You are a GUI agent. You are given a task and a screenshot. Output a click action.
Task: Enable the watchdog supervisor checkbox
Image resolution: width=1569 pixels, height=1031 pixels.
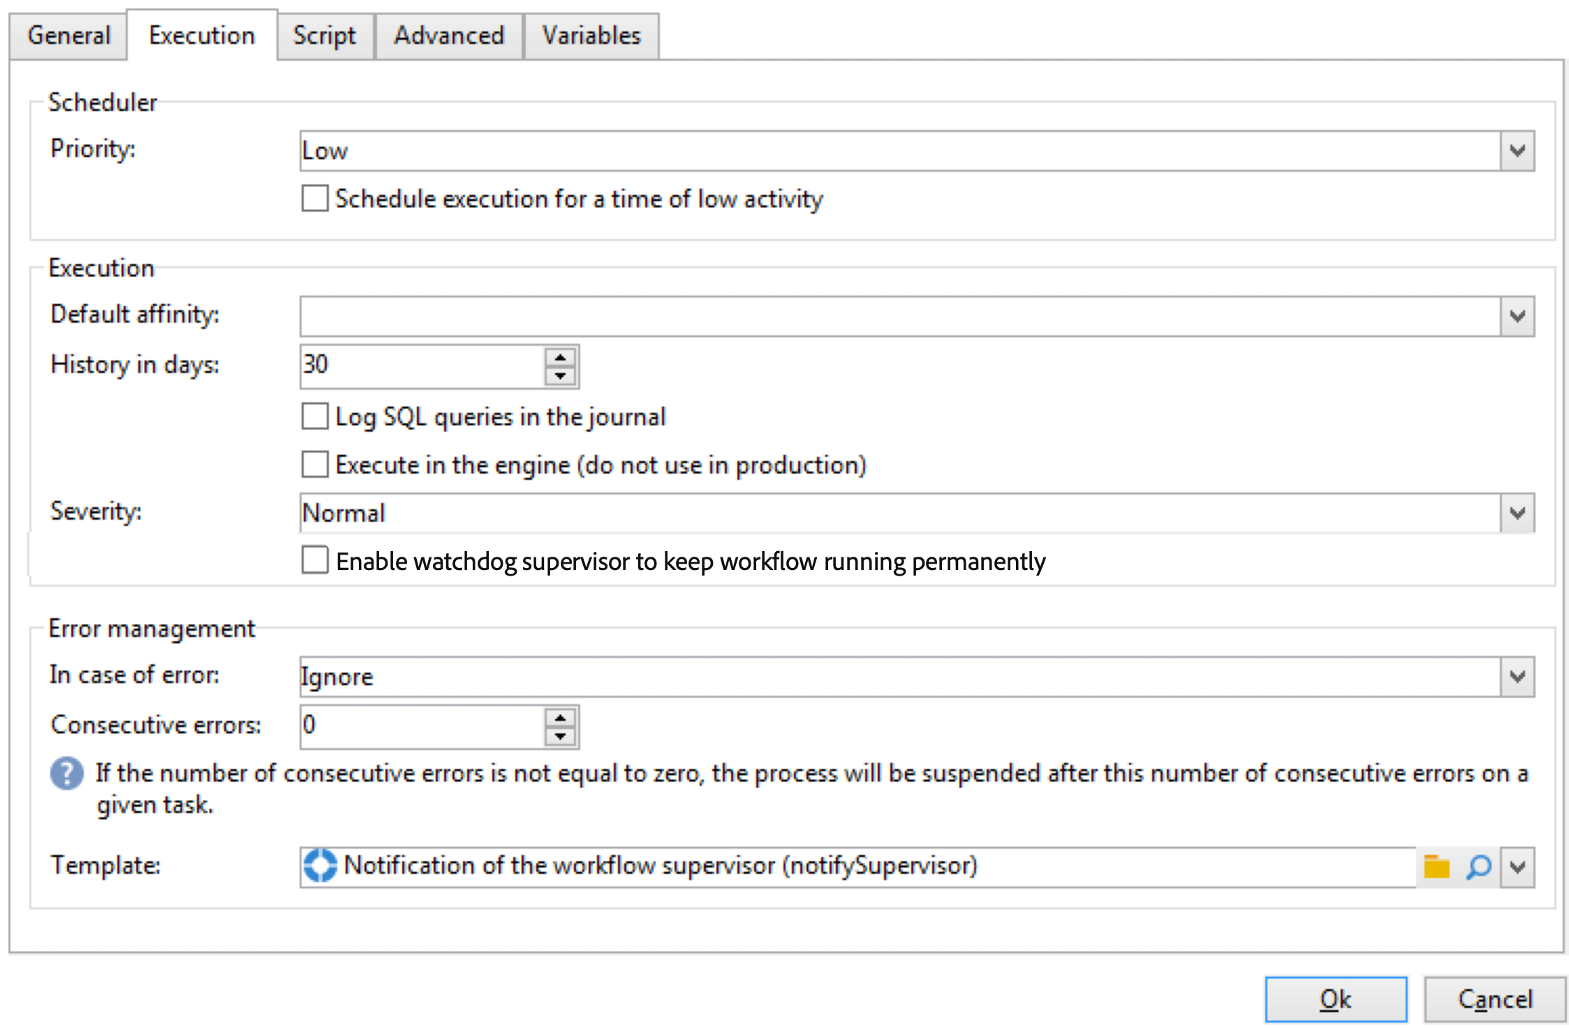(315, 560)
